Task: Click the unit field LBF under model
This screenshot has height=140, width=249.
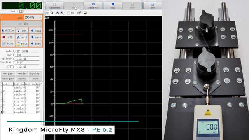Action: pyautogui.click(x=27, y=55)
